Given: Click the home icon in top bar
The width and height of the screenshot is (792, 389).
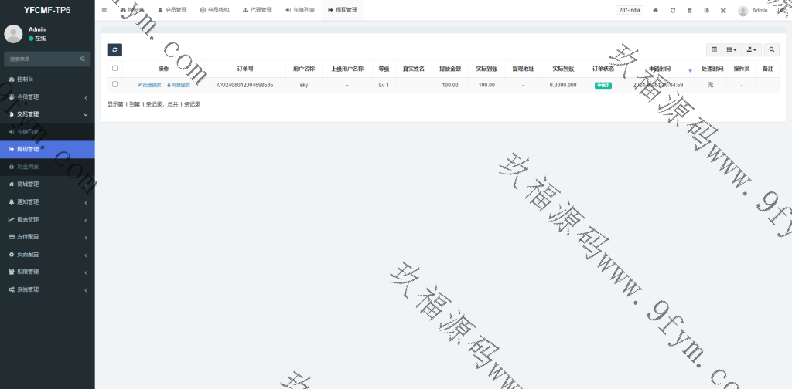Looking at the screenshot, I should pyautogui.click(x=656, y=10).
